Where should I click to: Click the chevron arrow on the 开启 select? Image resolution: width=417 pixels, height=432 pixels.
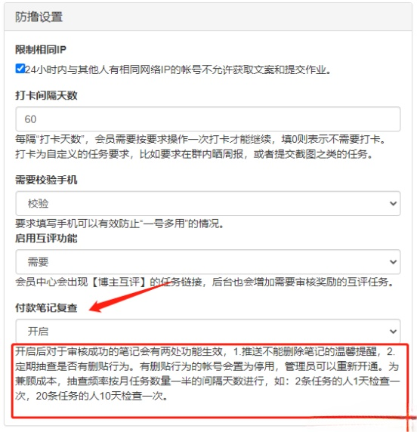[393, 332]
